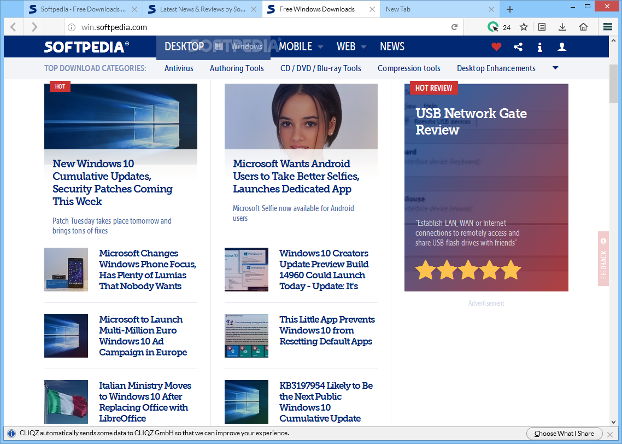Image resolution: width=622 pixels, height=444 pixels.
Task: Click the Italian flag thumbnail
Action: (66, 401)
